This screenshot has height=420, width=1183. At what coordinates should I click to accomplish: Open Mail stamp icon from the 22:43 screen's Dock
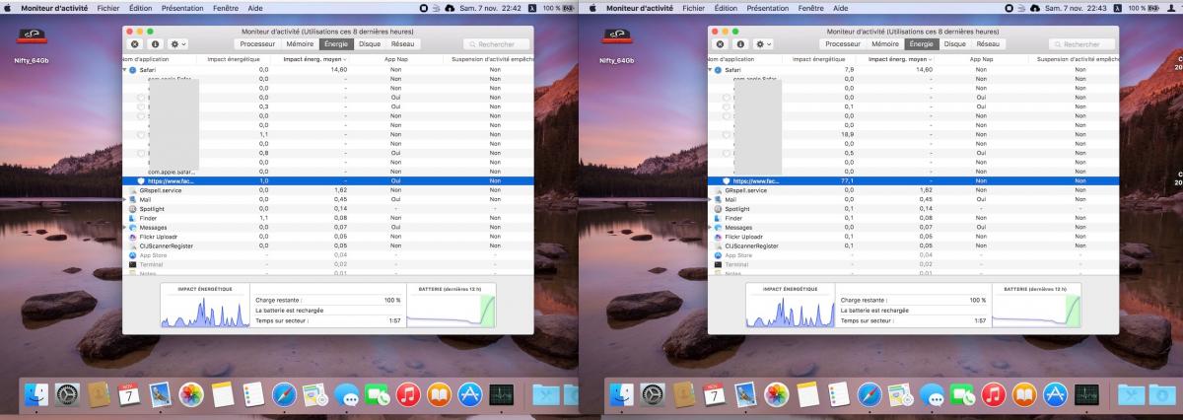coord(746,394)
